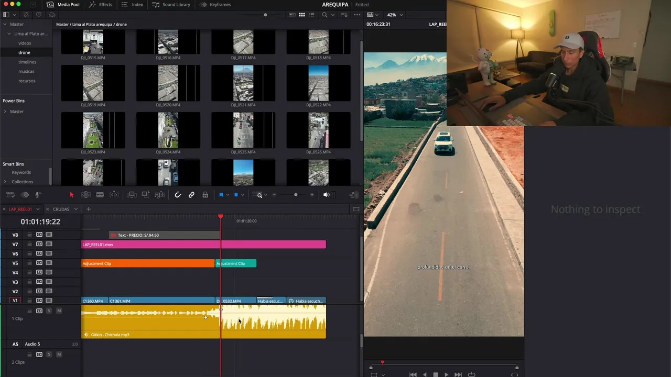Open the Media Pool panel tab
The height and width of the screenshot is (377, 671).
click(63, 5)
